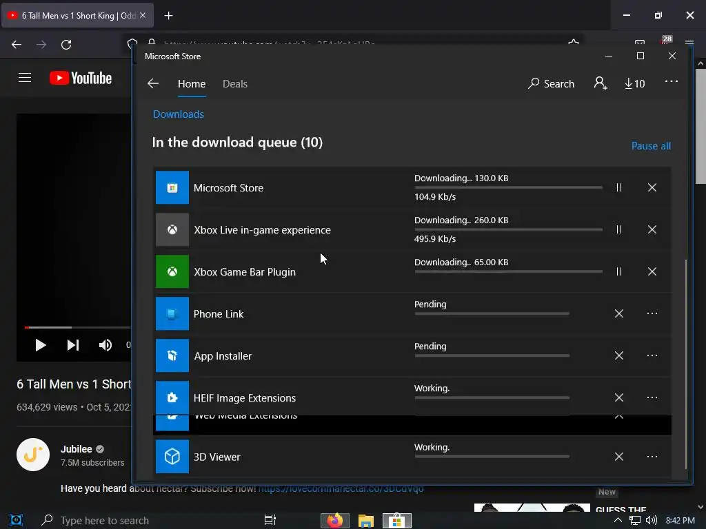The width and height of the screenshot is (706, 529).
Task: Click Pause all downloads
Action: (x=651, y=146)
